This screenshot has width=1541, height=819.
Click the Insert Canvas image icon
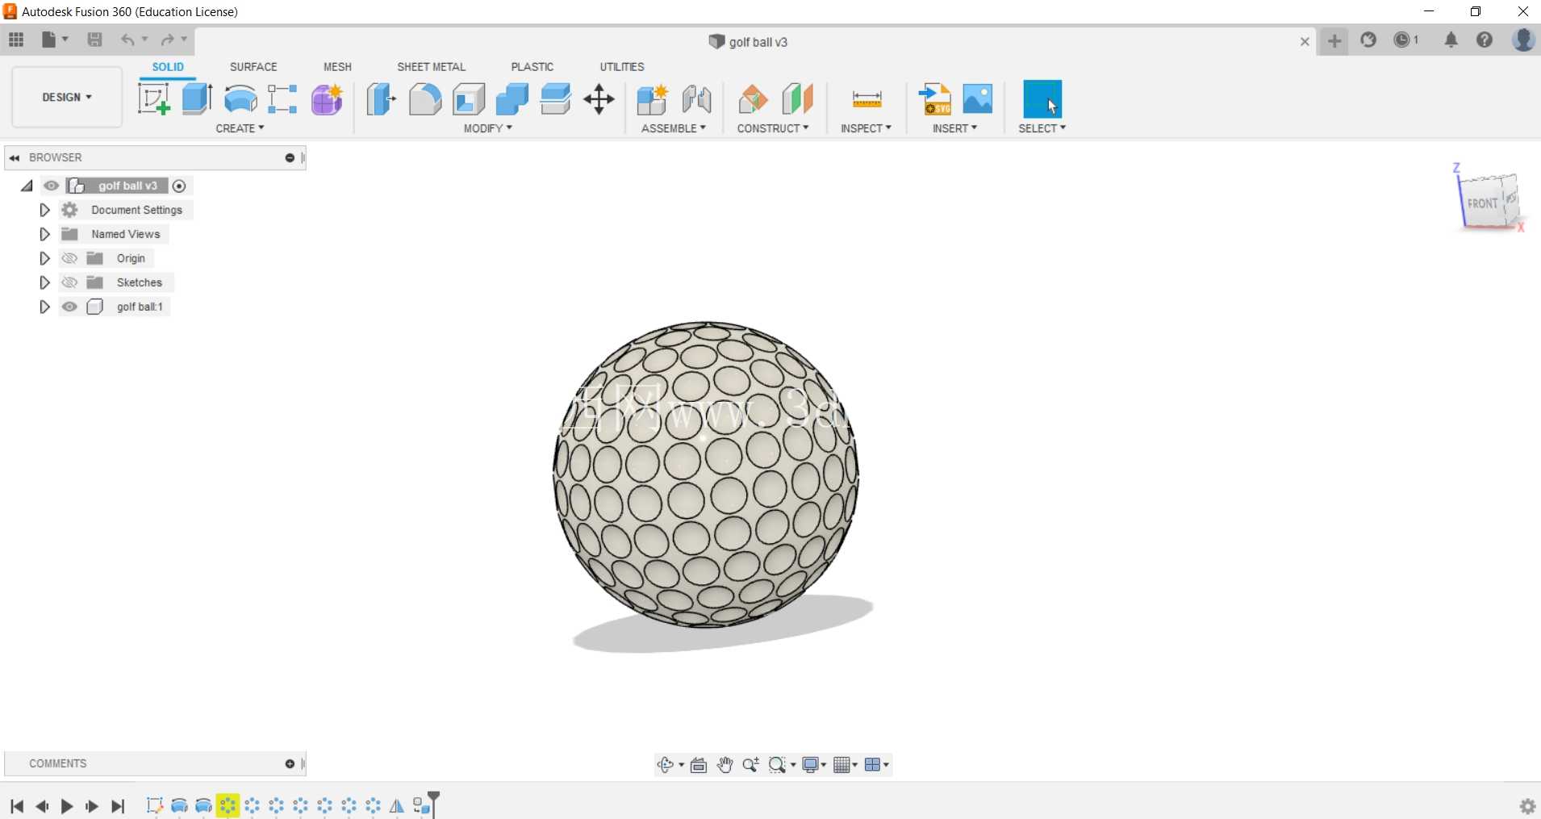point(978,99)
